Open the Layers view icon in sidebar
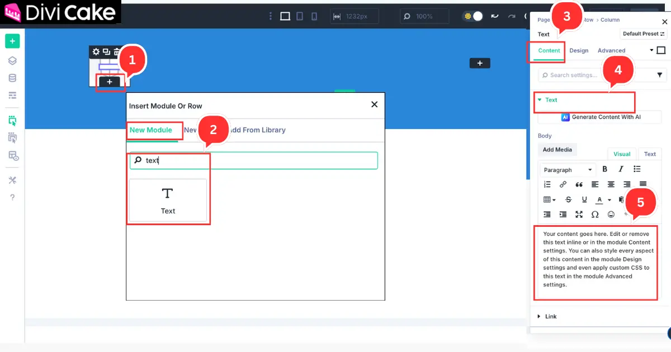Viewport: 671px width, 352px height. coord(12,61)
